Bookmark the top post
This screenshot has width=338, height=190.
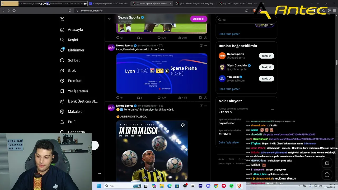point(200,38)
